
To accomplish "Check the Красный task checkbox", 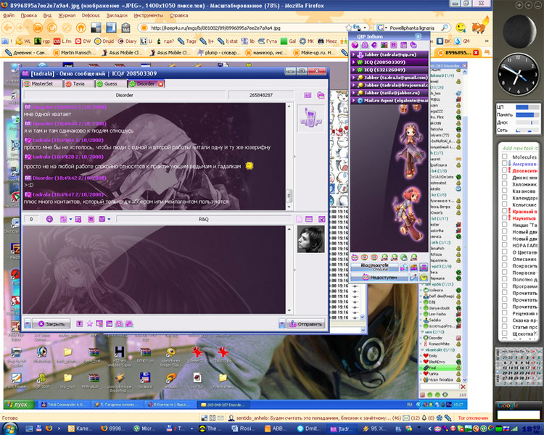I will tap(504, 211).
